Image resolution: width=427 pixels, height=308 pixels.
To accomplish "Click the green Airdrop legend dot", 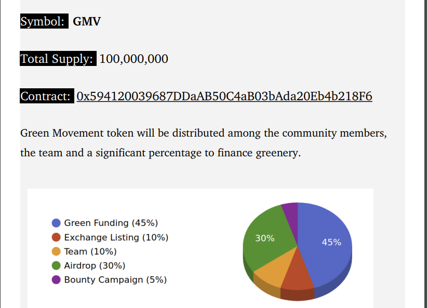I will 57,265.
